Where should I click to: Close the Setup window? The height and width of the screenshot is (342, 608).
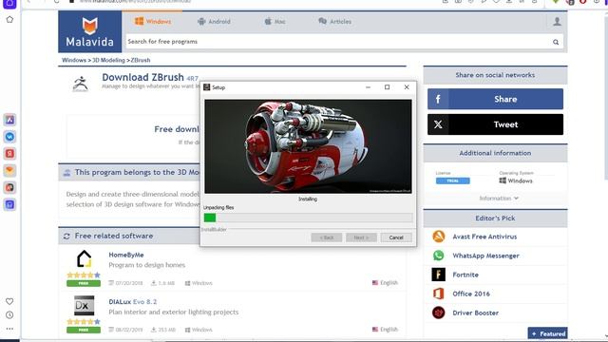point(407,87)
